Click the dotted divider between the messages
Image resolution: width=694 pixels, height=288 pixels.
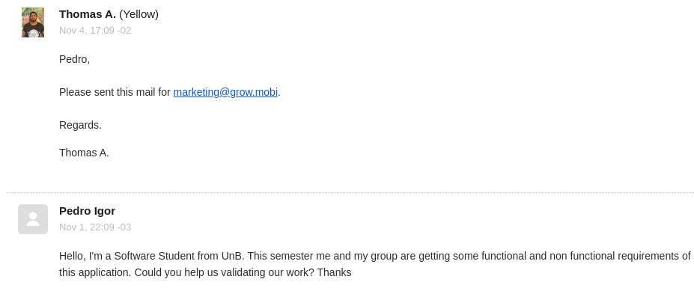[350, 192]
